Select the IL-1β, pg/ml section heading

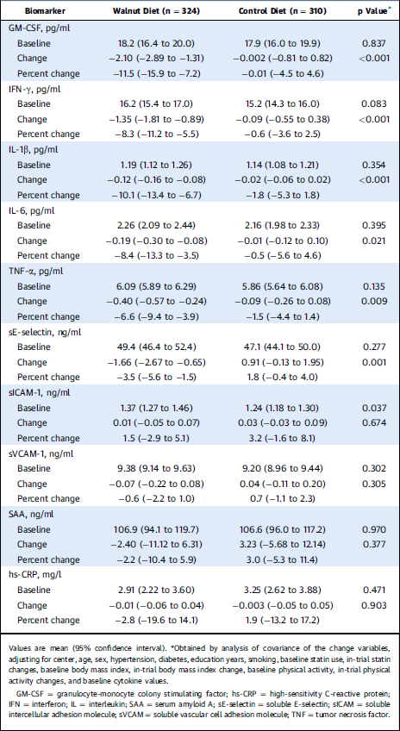(32, 150)
